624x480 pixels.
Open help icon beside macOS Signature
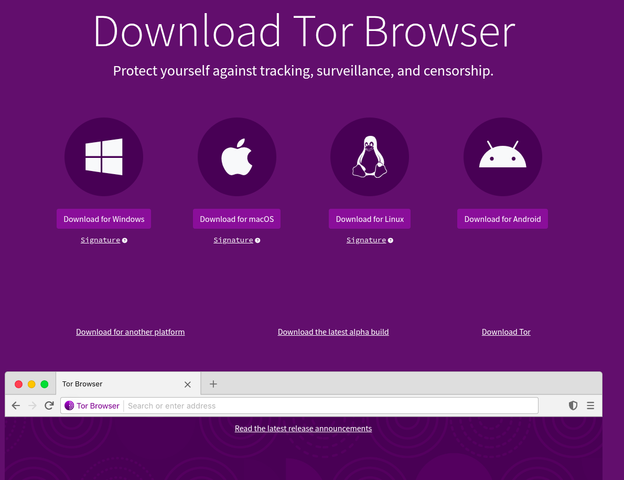click(257, 240)
